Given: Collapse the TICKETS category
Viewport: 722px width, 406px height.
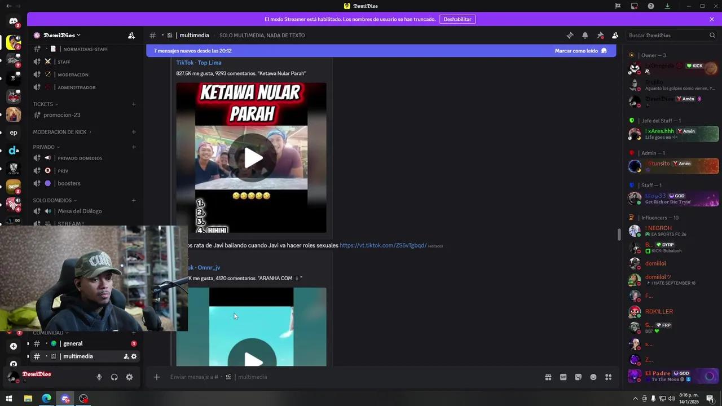Looking at the screenshot, I should pos(45,104).
